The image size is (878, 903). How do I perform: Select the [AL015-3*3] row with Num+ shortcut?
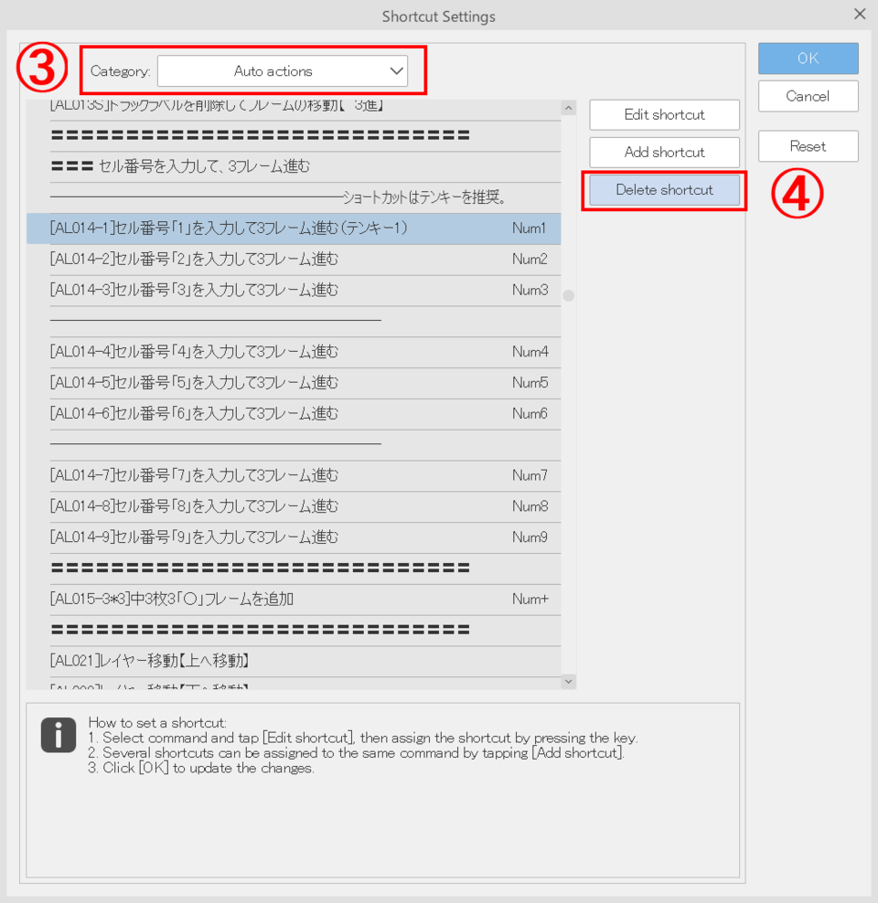pos(294,600)
